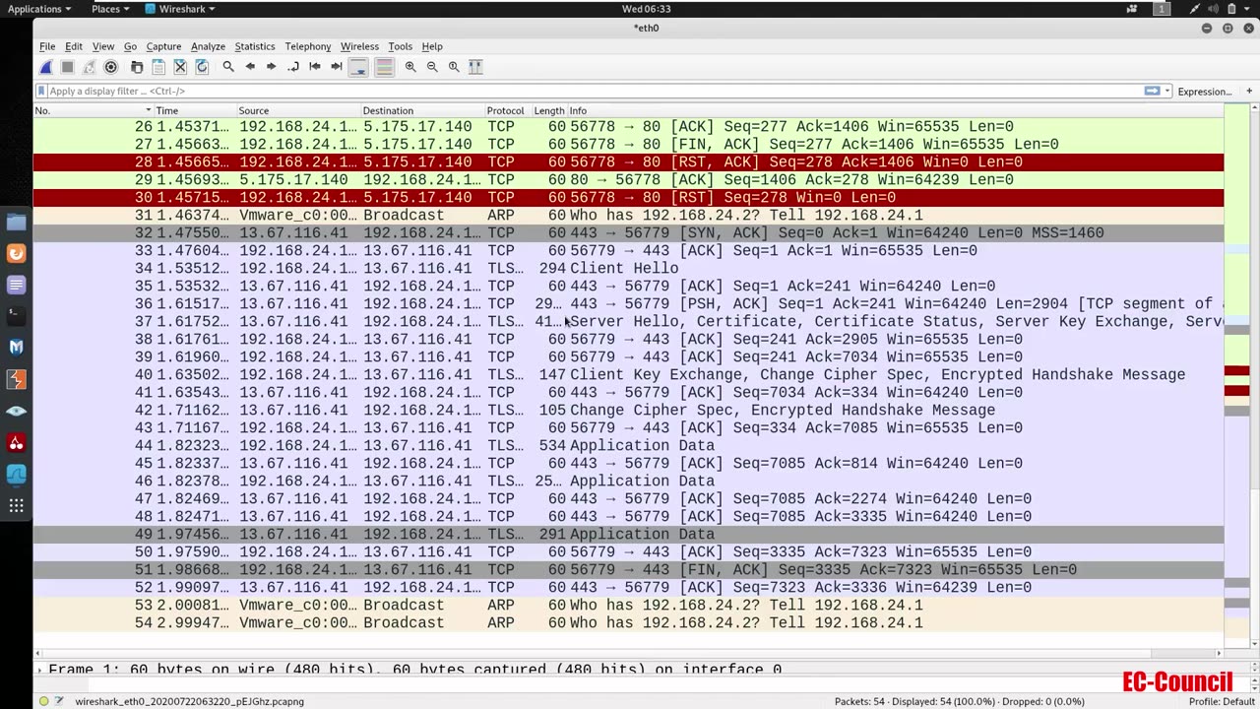The height and width of the screenshot is (709, 1260).
Task: Open the Help menu
Action: click(432, 46)
